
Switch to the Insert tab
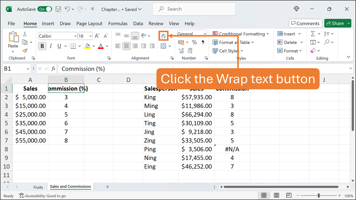click(48, 23)
